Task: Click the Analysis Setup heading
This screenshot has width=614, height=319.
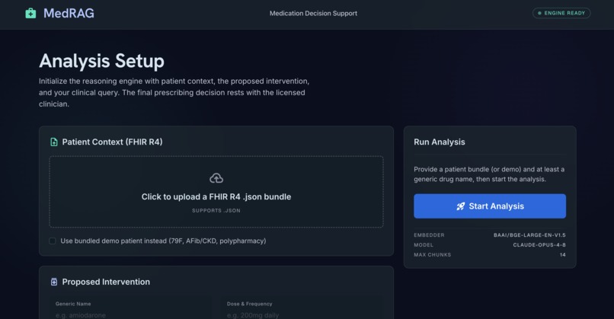Action: (x=101, y=61)
